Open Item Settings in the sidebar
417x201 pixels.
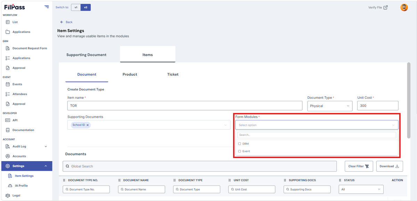[24, 176]
